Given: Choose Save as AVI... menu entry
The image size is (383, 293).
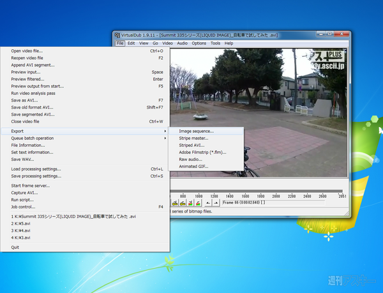Looking at the screenshot, I should [x=24, y=100].
